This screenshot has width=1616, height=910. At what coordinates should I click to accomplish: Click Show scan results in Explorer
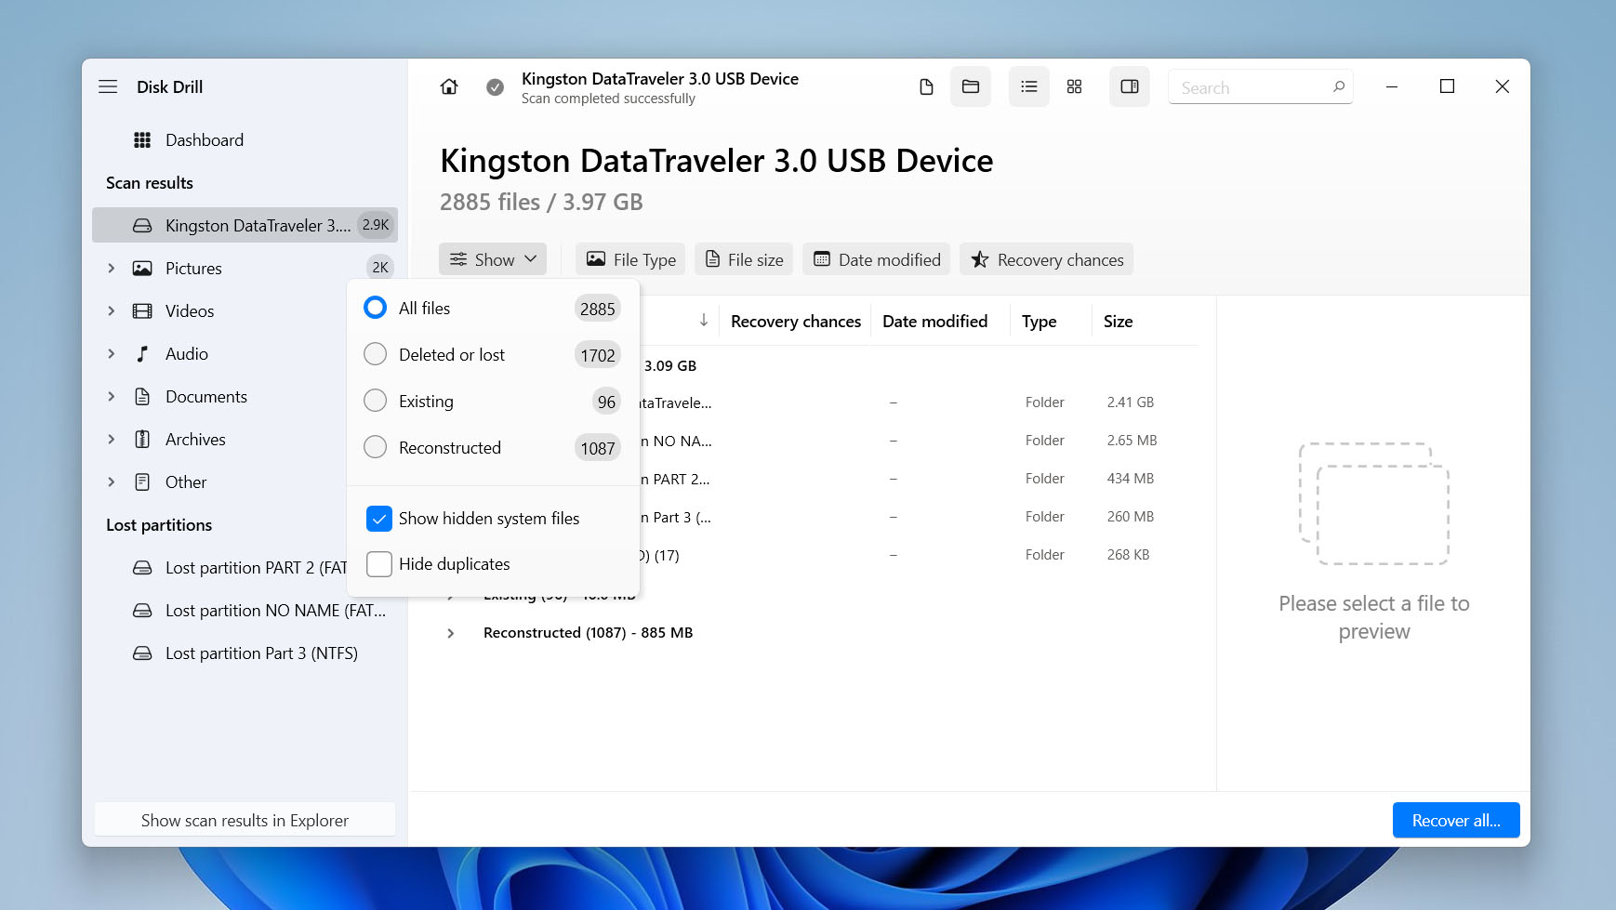245,820
